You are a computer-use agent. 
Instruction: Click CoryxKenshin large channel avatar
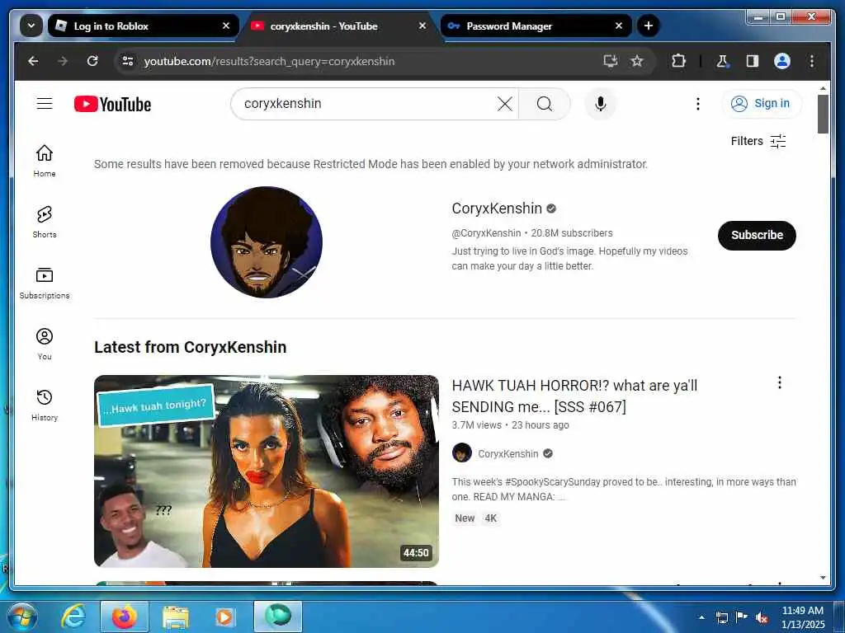coord(267,242)
